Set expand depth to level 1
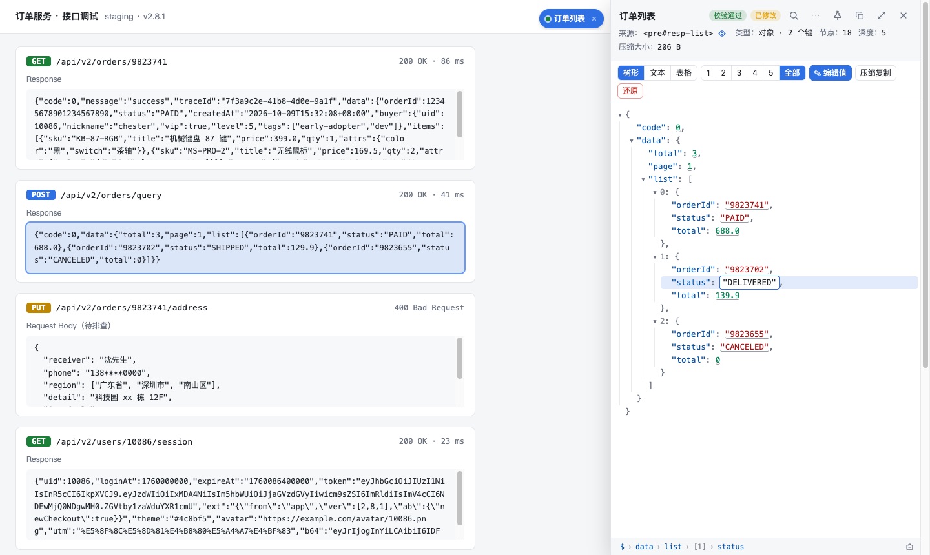 708,73
